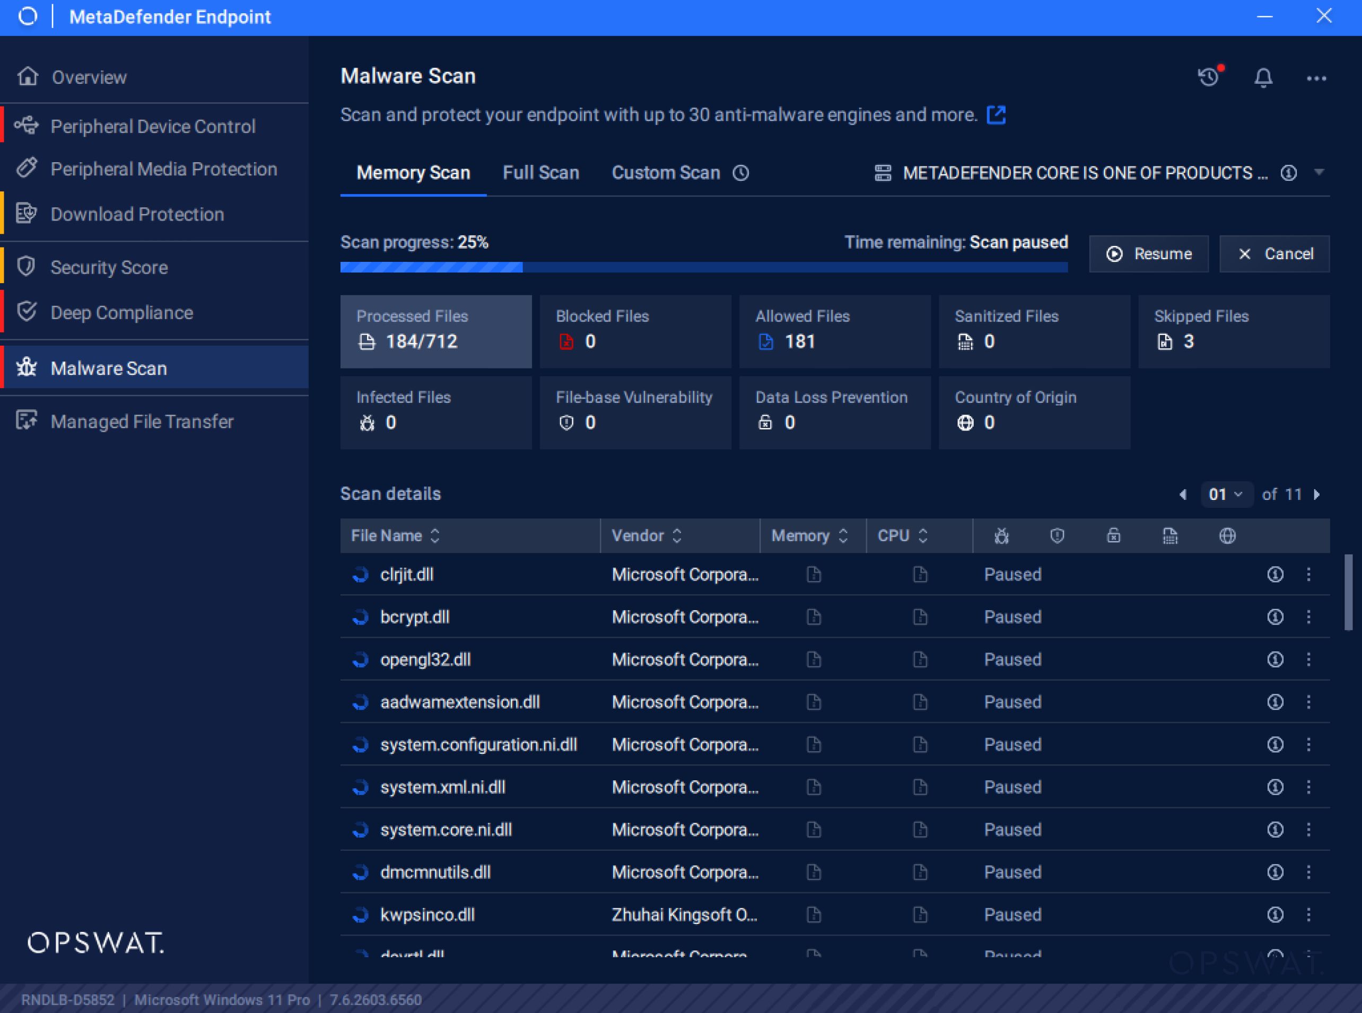Click info icon next to MetaDefender Core server
The width and height of the screenshot is (1362, 1013).
click(x=1288, y=173)
